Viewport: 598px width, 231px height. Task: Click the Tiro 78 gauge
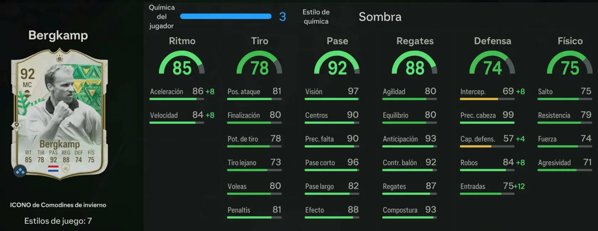coord(259,63)
